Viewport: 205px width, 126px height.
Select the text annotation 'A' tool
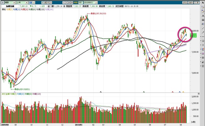point(203,16)
